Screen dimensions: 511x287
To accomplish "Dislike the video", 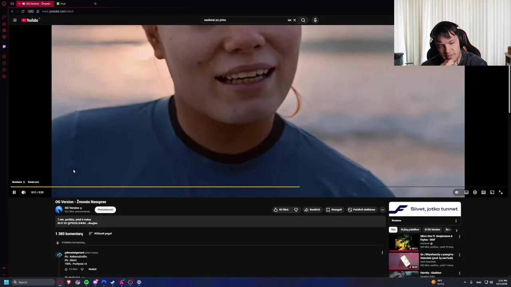I will [296, 210].
